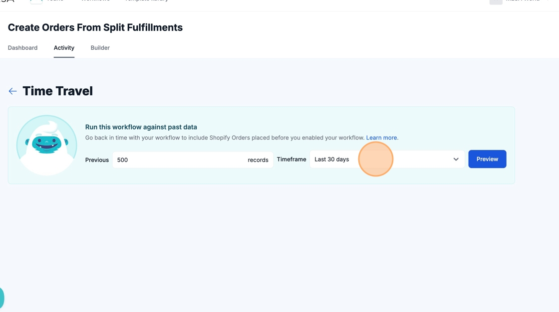Follow the Learn more link

(x=382, y=138)
